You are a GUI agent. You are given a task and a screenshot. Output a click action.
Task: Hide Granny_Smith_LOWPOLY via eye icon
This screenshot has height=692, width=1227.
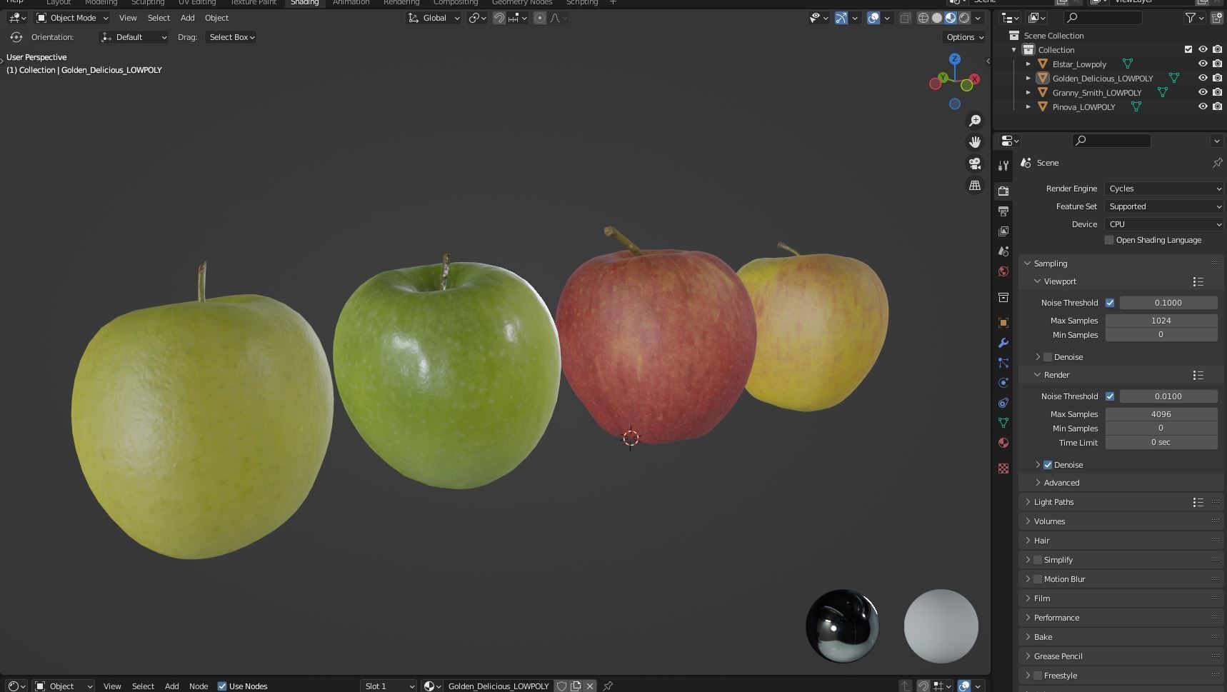coord(1203,93)
